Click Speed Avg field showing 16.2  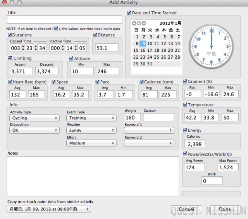pyautogui.click(x=62, y=94)
